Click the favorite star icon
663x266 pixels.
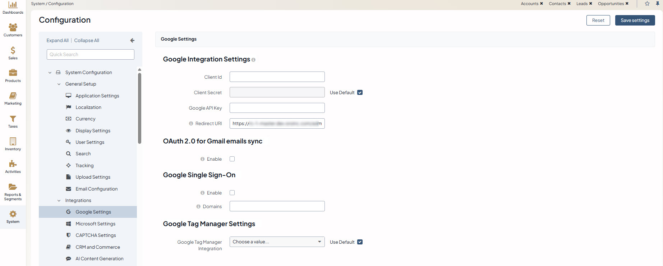[647, 4]
